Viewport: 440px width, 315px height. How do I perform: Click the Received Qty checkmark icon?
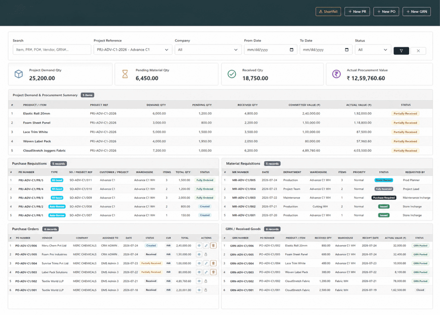pos(232,74)
